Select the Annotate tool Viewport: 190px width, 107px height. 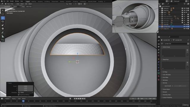[x=3, y=32]
